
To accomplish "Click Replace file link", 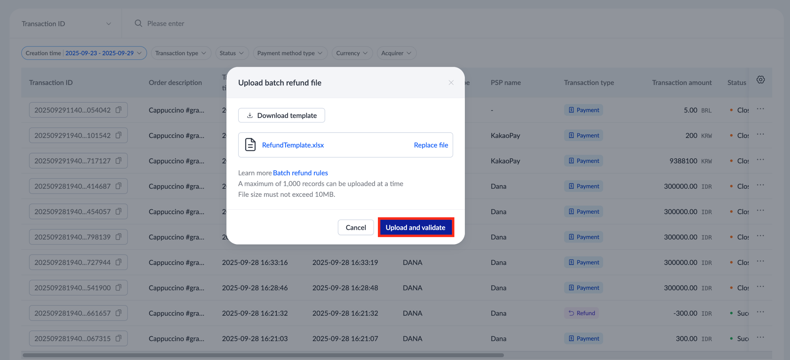I will 431,145.
